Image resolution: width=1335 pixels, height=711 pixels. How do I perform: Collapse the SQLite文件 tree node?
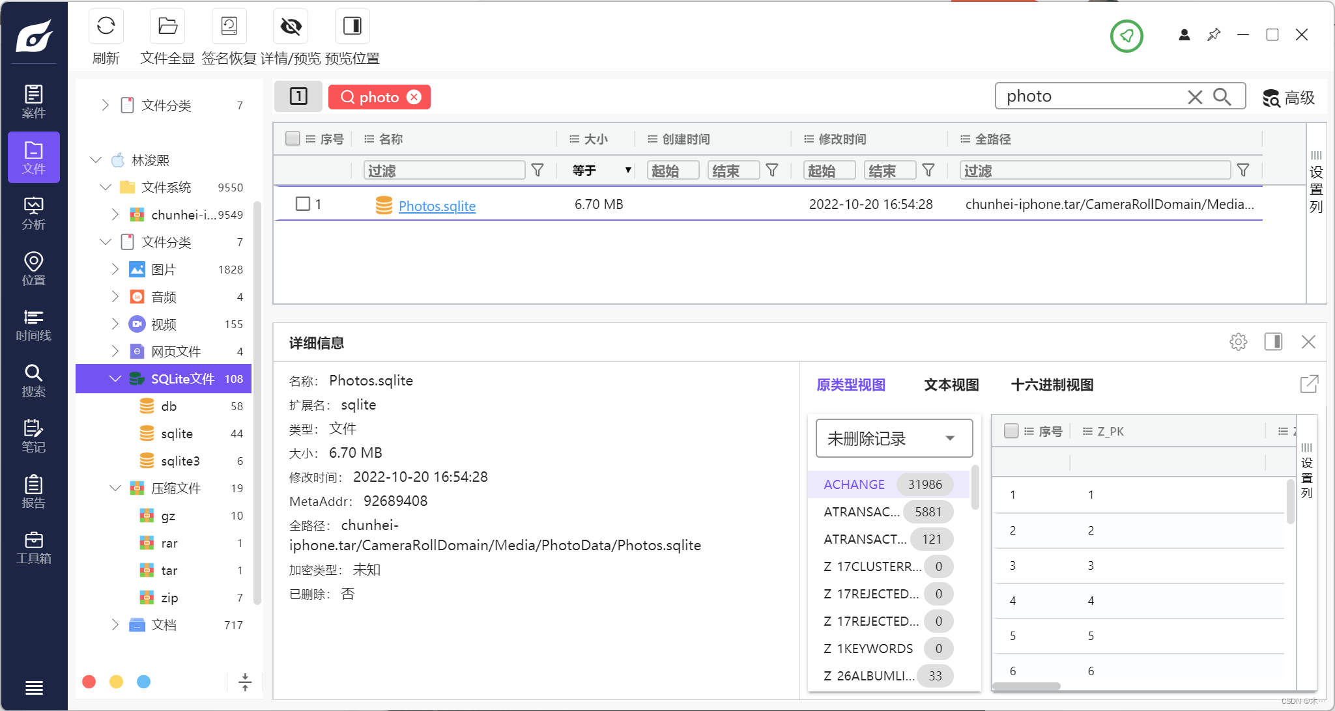[x=115, y=379]
